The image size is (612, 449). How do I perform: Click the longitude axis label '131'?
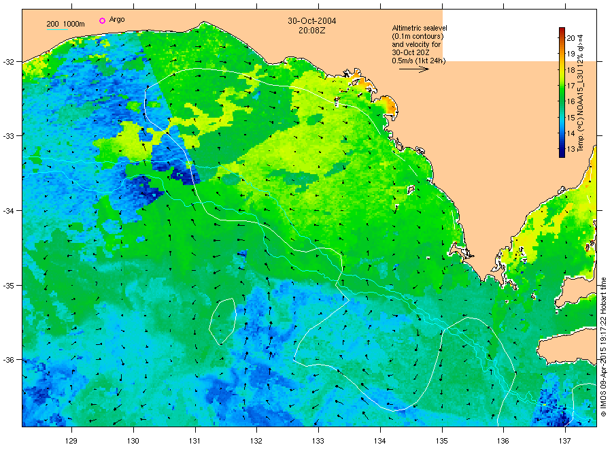[x=194, y=441]
